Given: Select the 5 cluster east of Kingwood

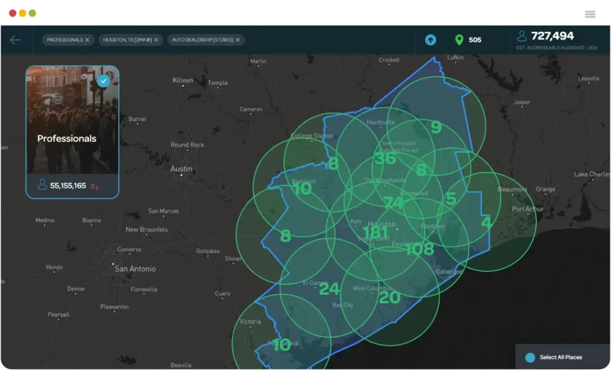Looking at the screenshot, I should click(451, 199).
